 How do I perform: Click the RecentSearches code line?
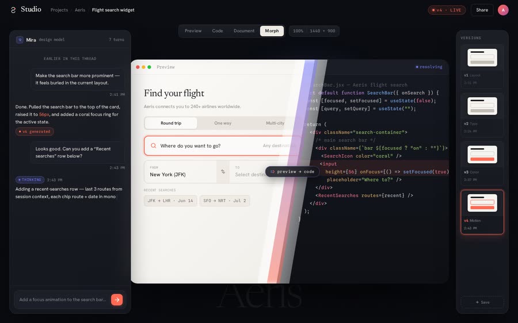364,195
